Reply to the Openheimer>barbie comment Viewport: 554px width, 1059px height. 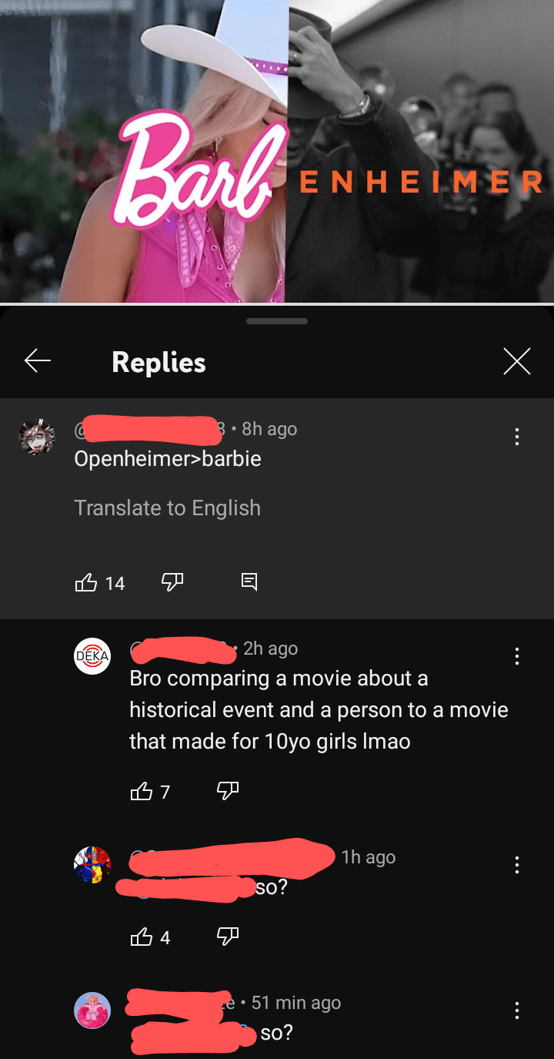(249, 582)
